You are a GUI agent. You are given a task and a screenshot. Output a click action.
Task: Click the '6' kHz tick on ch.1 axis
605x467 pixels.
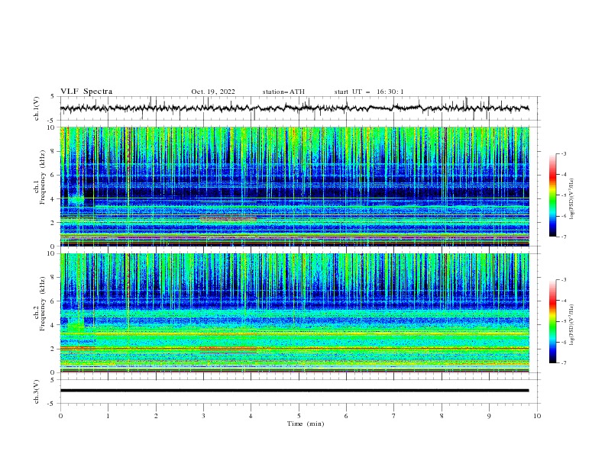tap(54, 175)
